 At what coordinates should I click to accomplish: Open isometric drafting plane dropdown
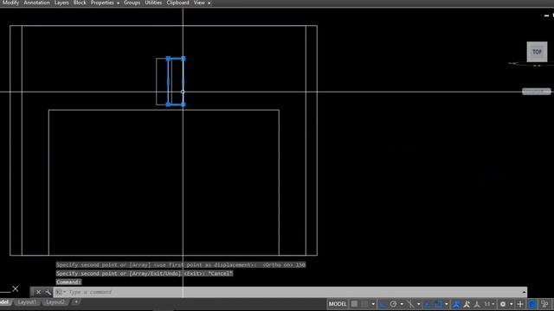coord(419,304)
